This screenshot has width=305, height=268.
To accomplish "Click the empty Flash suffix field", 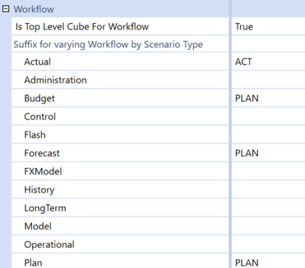I will coord(268,135).
